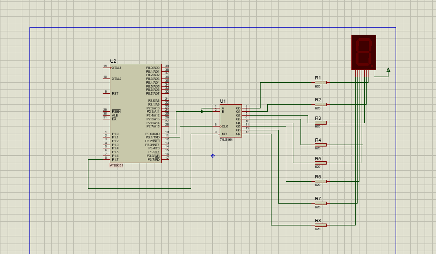Click the P1.7 pin label on U2
The width and height of the screenshot is (436, 254).
(115, 160)
